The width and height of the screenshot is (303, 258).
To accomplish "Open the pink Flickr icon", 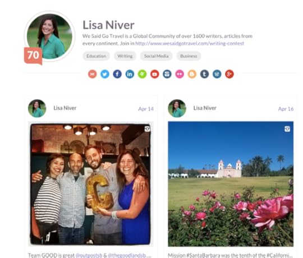I will (180, 74).
